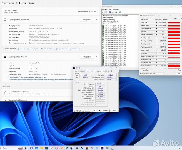Open the CPU-Z Tools dropdown arrow

click(x=99, y=111)
